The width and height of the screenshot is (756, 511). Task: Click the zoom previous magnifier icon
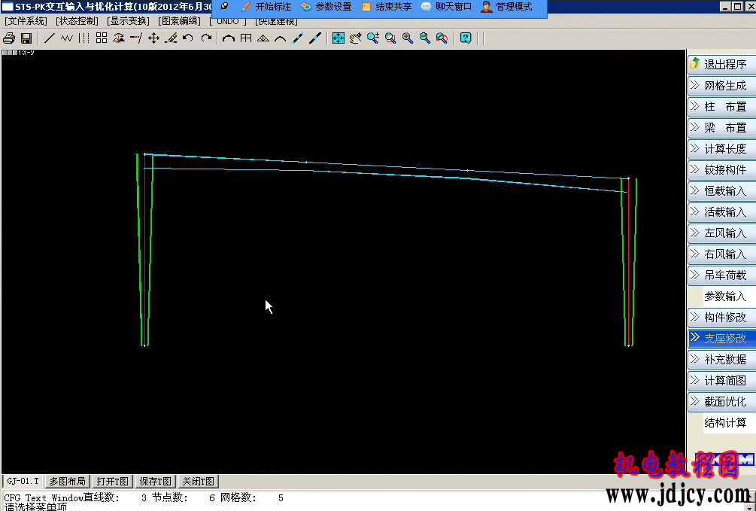coord(442,38)
